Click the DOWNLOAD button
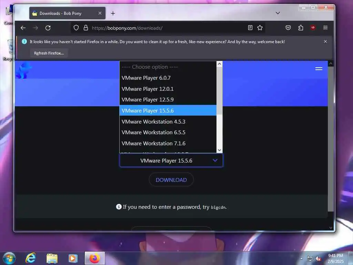The height and width of the screenshot is (265, 353). tap(171, 180)
